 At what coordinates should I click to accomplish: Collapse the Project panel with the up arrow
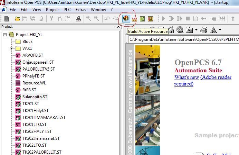tap(114, 27)
